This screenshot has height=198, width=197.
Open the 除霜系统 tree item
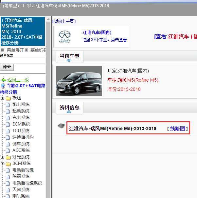point(21,177)
